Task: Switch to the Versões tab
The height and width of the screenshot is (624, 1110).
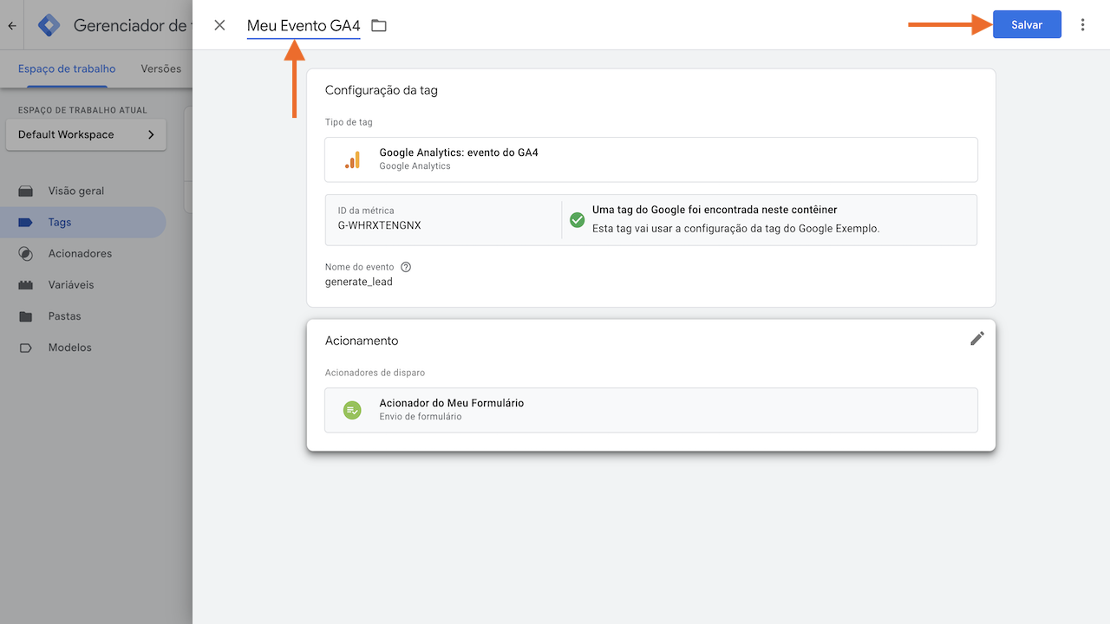Action: [x=160, y=68]
